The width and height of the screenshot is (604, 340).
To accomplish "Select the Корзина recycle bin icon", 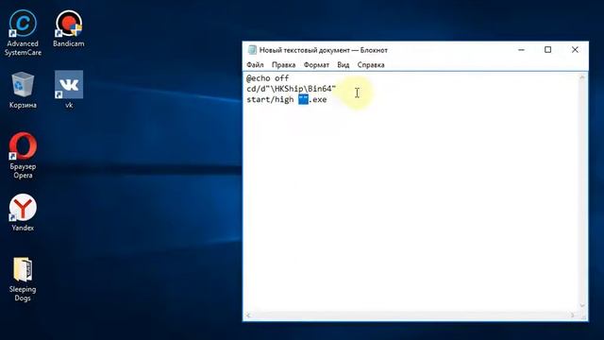I will point(23,90).
